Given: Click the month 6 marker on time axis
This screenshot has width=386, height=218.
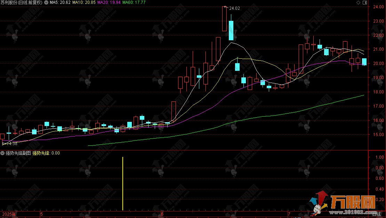Looking at the screenshot, I should pos(162,214).
